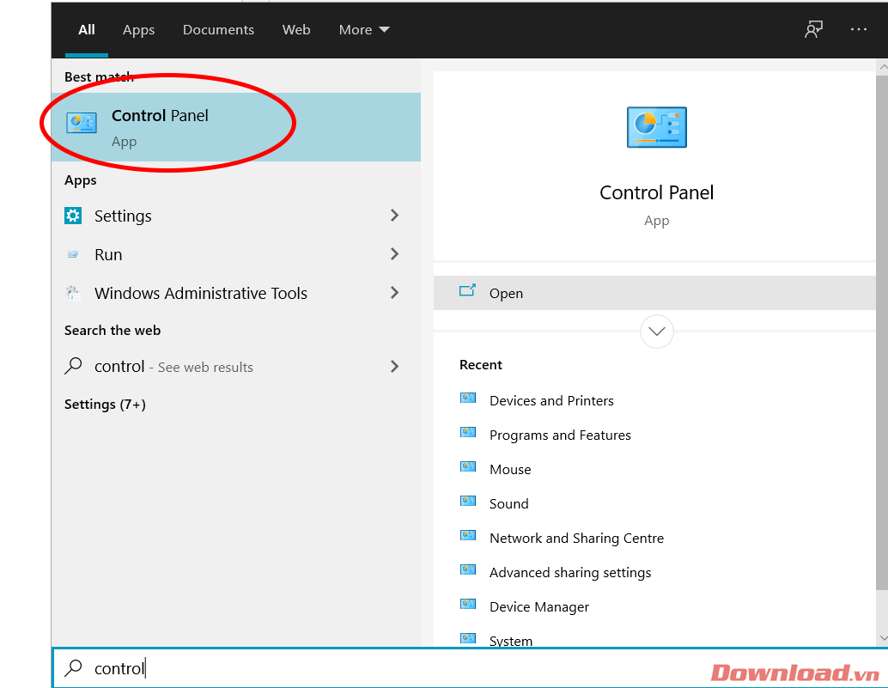The height and width of the screenshot is (688, 888).
Task: Click the feedback person icon in header
Action: pos(814,29)
